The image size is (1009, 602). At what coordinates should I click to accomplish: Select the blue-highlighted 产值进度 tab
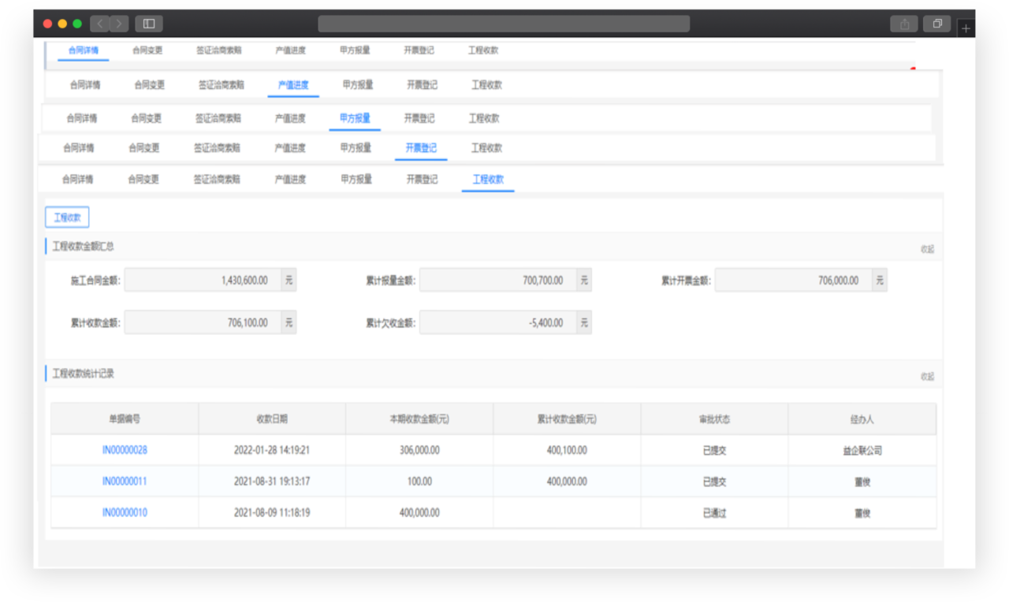[x=293, y=85]
